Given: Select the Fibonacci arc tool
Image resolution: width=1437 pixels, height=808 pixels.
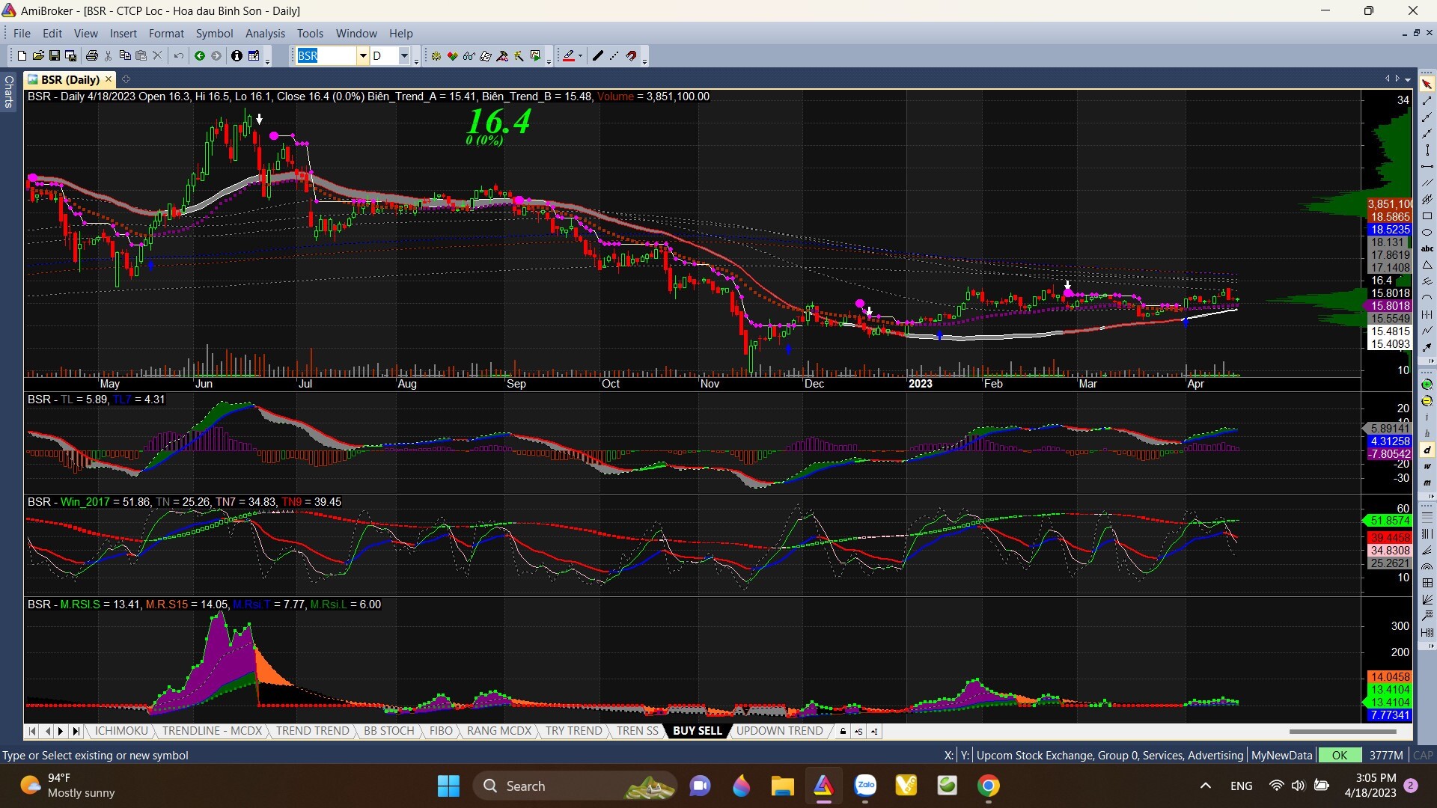Looking at the screenshot, I should click(x=1427, y=567).
